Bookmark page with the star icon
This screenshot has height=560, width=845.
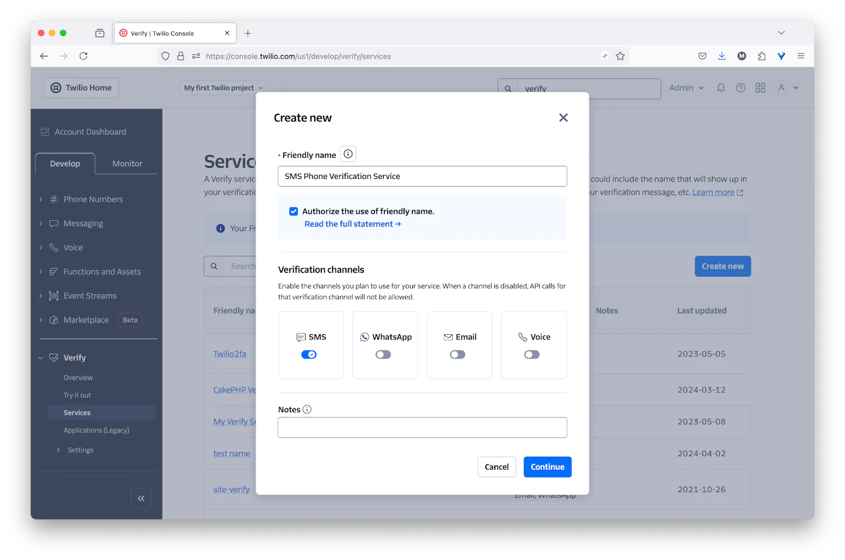[x=620, y=56]
